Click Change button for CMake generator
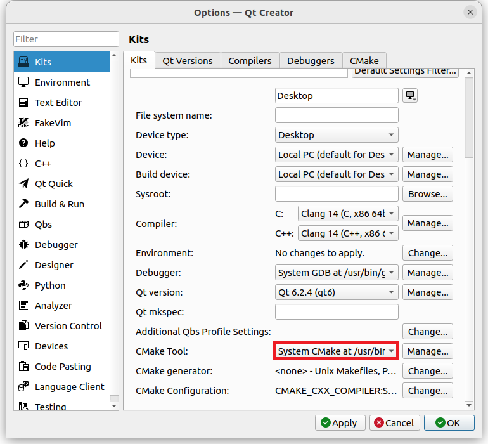Screen dimensions: 488x444 (428, 371)
